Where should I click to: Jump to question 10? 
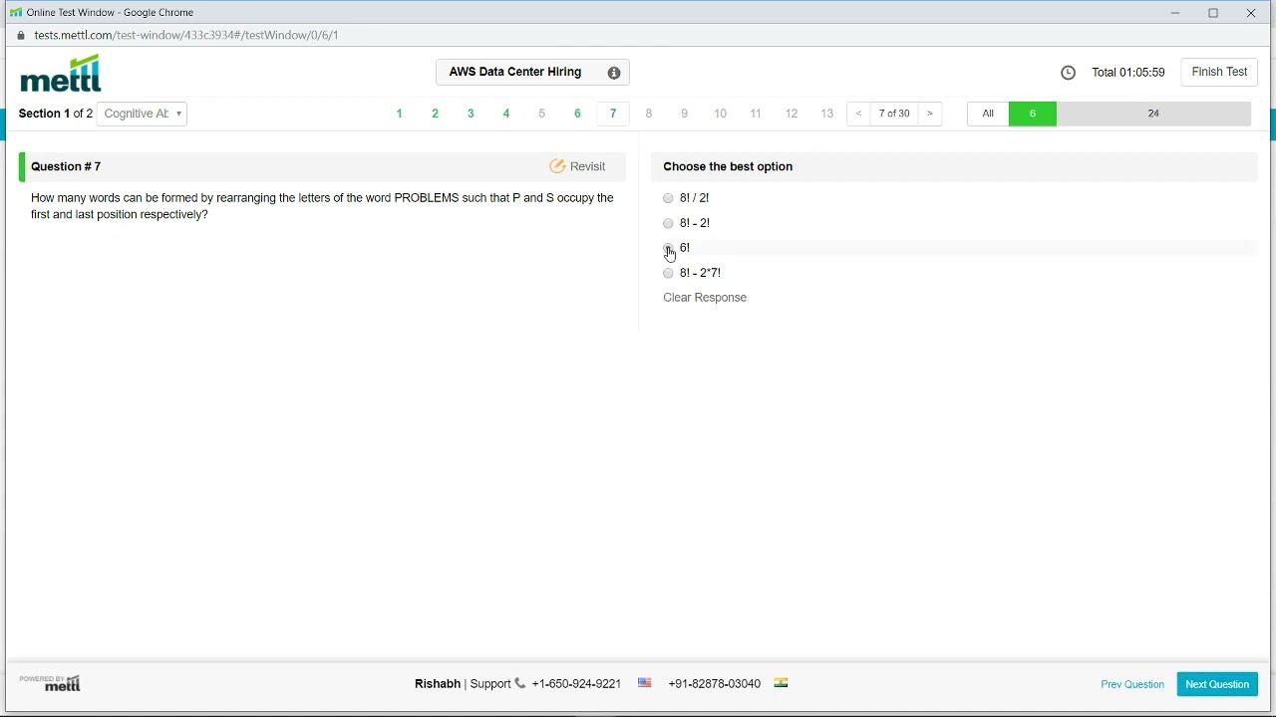click(721, 114)
